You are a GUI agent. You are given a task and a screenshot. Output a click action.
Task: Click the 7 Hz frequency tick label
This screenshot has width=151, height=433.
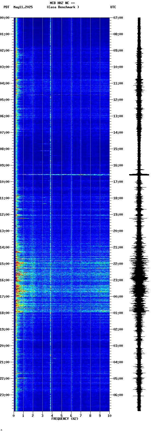tap(81, 416)
